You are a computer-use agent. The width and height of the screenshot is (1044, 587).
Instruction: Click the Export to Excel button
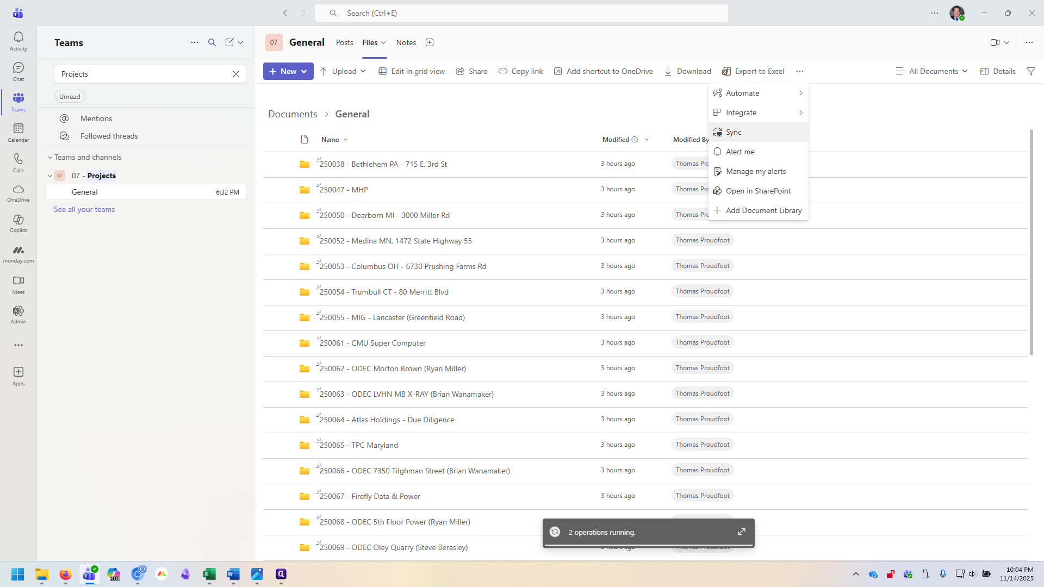[x=753, y=71]
